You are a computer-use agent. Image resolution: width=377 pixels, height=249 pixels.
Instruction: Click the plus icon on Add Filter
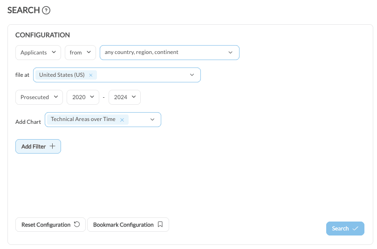pos(52,146)
